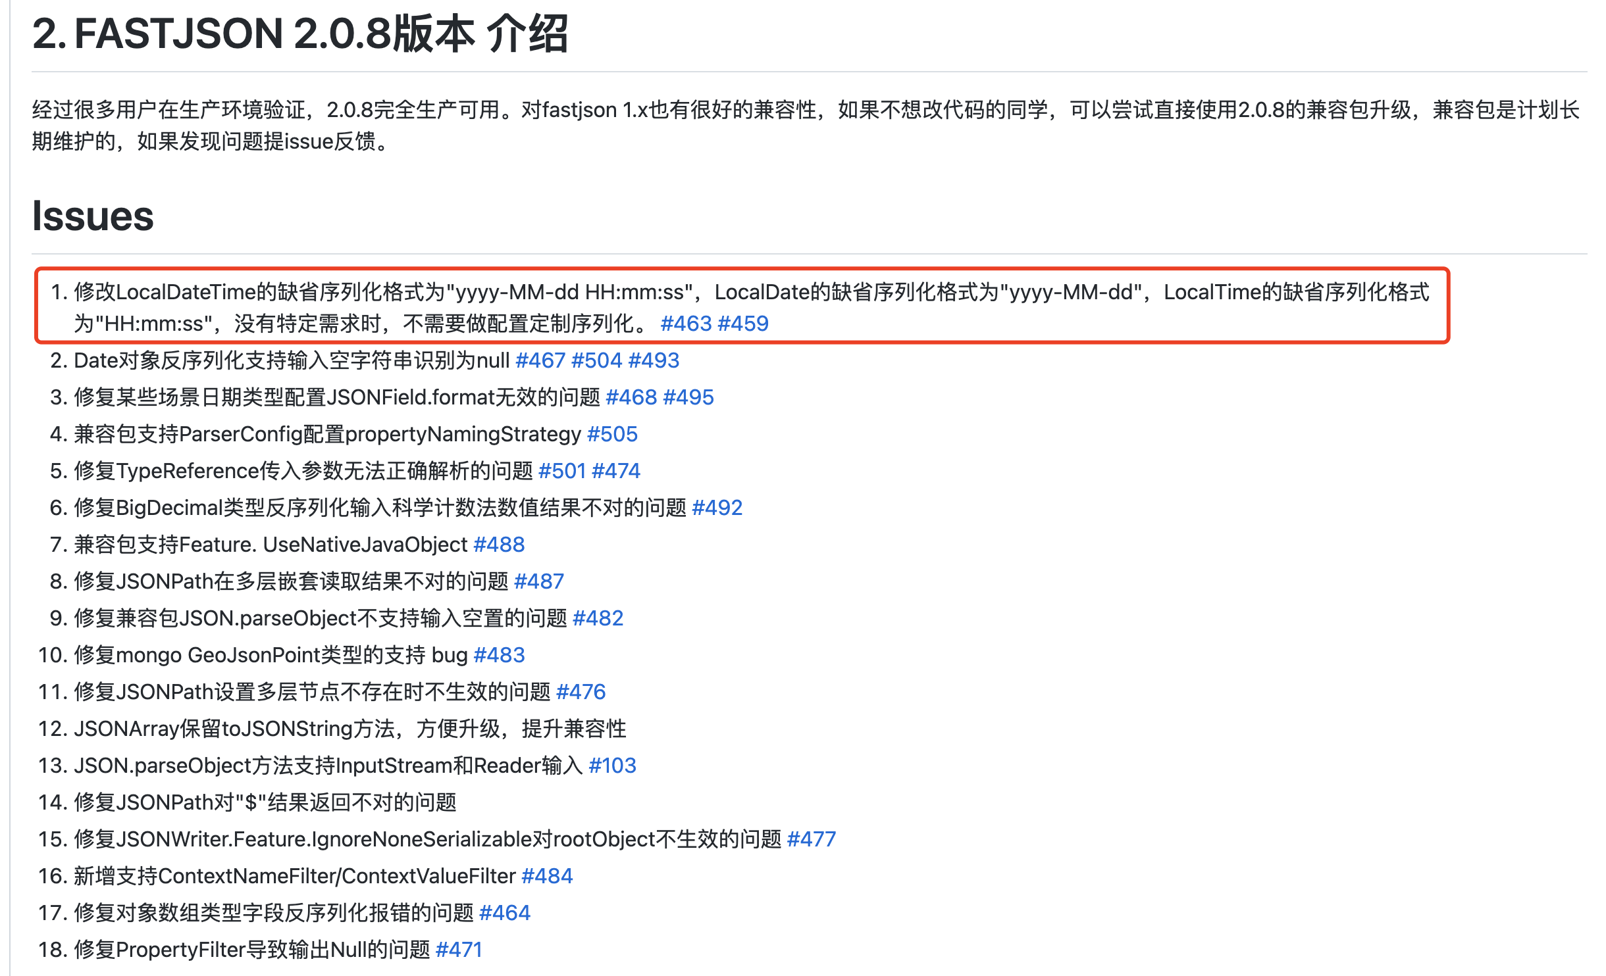Open issue #504 link

tap(596, 360)
